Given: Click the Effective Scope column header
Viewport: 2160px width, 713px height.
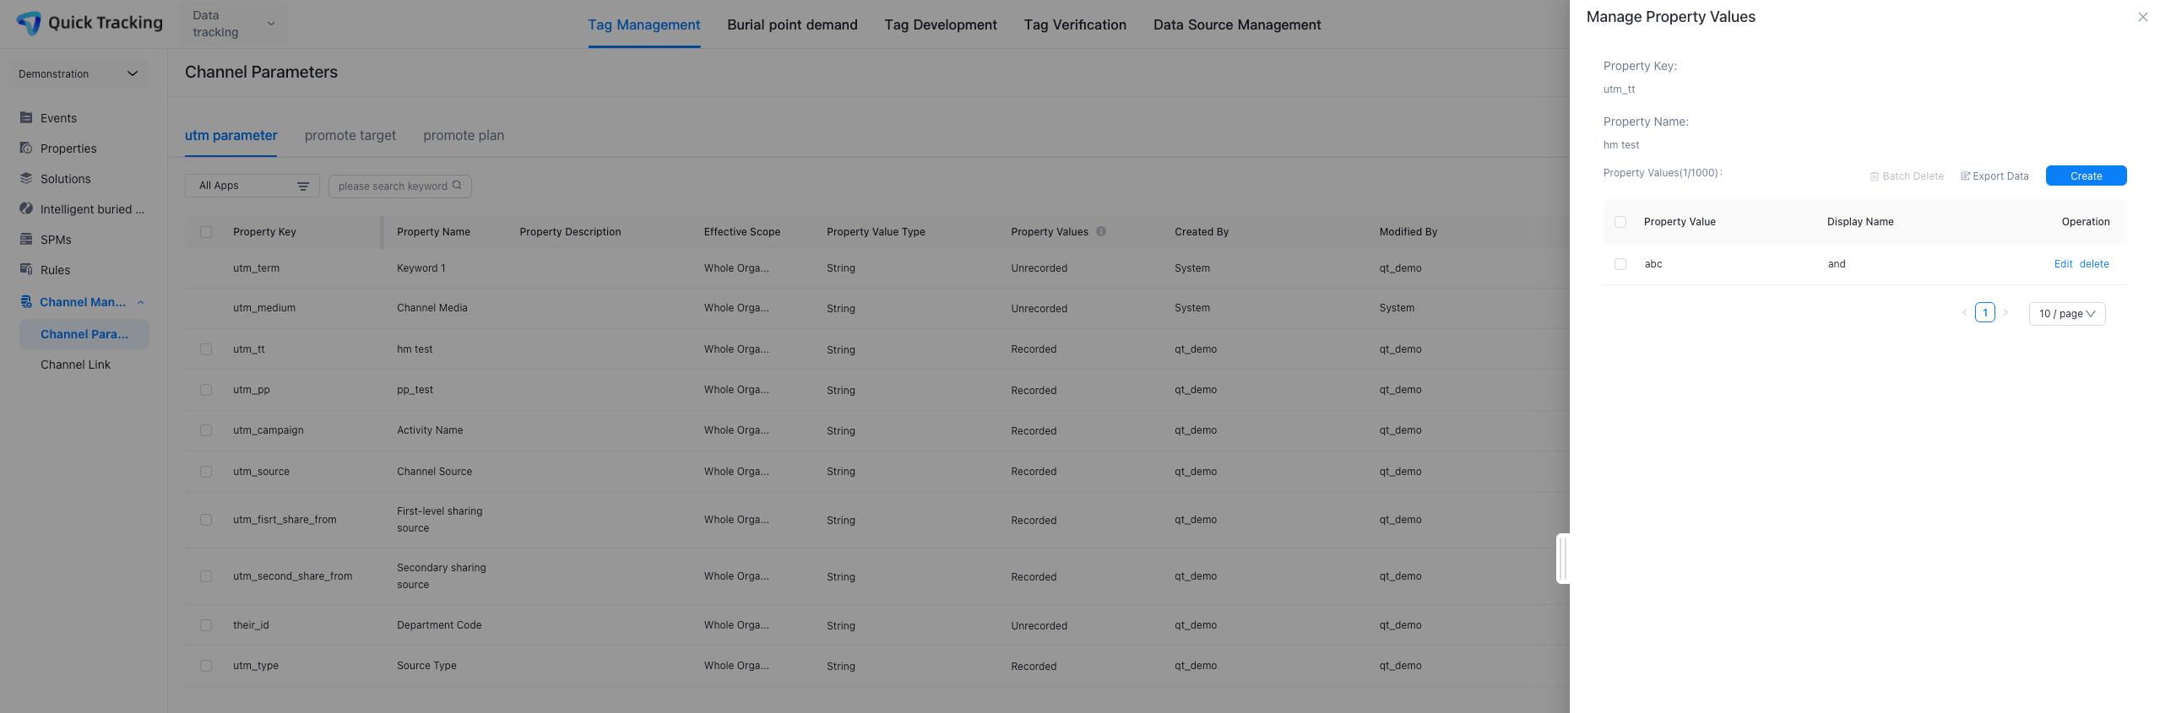Looking at the screenshot, I should click(742, 232).
